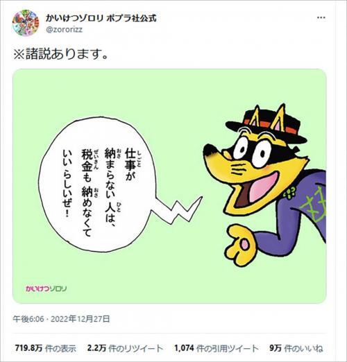Click the round profile avatar of かいけつゾロリ
This screenshot has width=347, height=362.
point(26,23)
